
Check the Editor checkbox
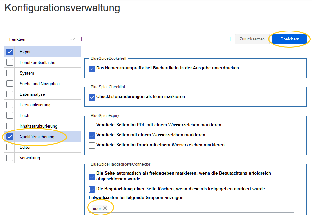(x=10, y=147)
